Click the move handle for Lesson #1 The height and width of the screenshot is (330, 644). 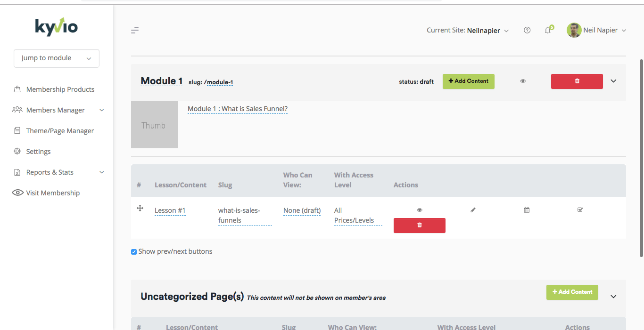tap(140, 208)
